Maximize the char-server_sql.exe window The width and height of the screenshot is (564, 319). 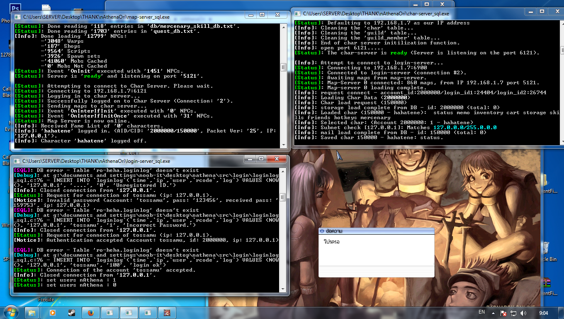click(542, 11)
